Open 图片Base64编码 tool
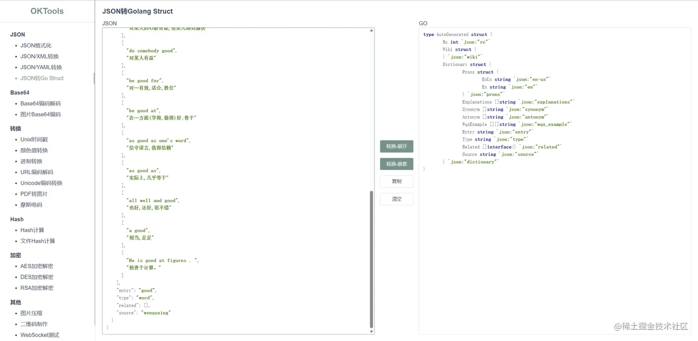This screenshot has height=341, width=698. coord(41,114)
